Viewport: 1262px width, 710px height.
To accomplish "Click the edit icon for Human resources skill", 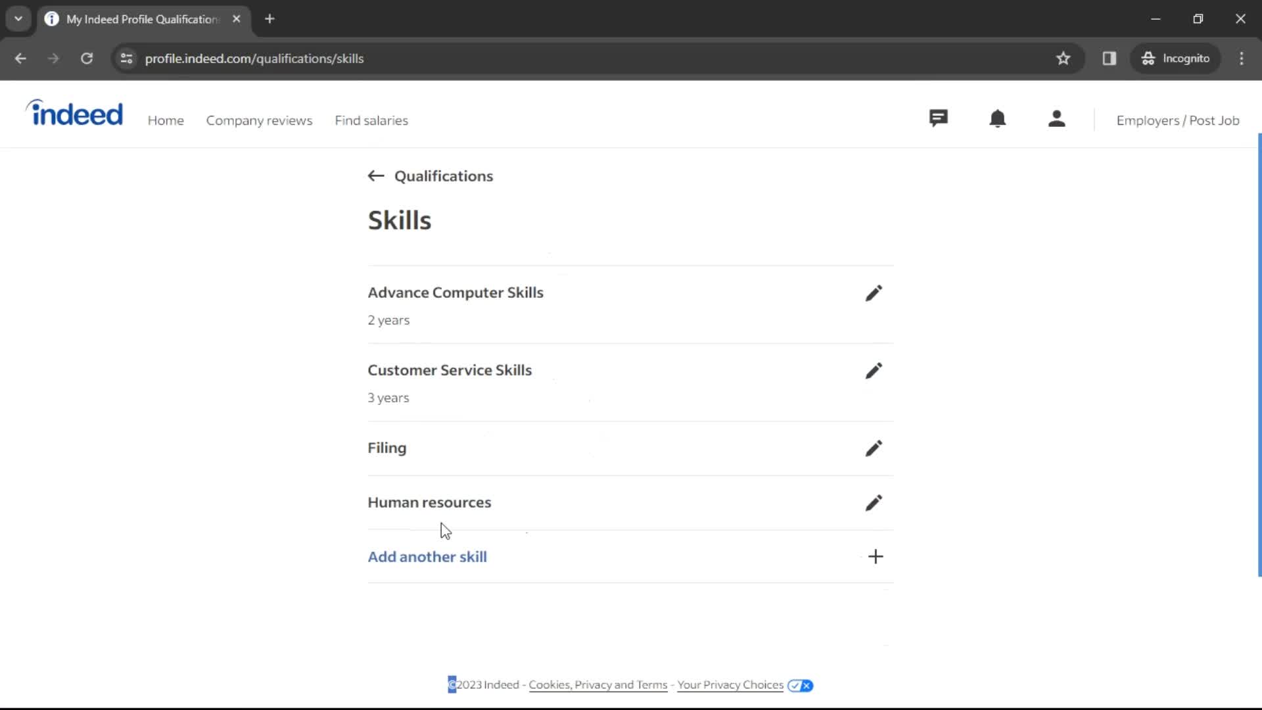I will [873, 502].
